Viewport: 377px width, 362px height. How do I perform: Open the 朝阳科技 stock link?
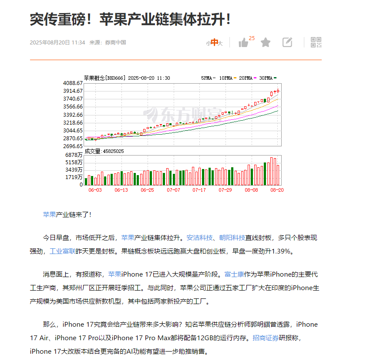pyautogui.click(x=232, y=238)
